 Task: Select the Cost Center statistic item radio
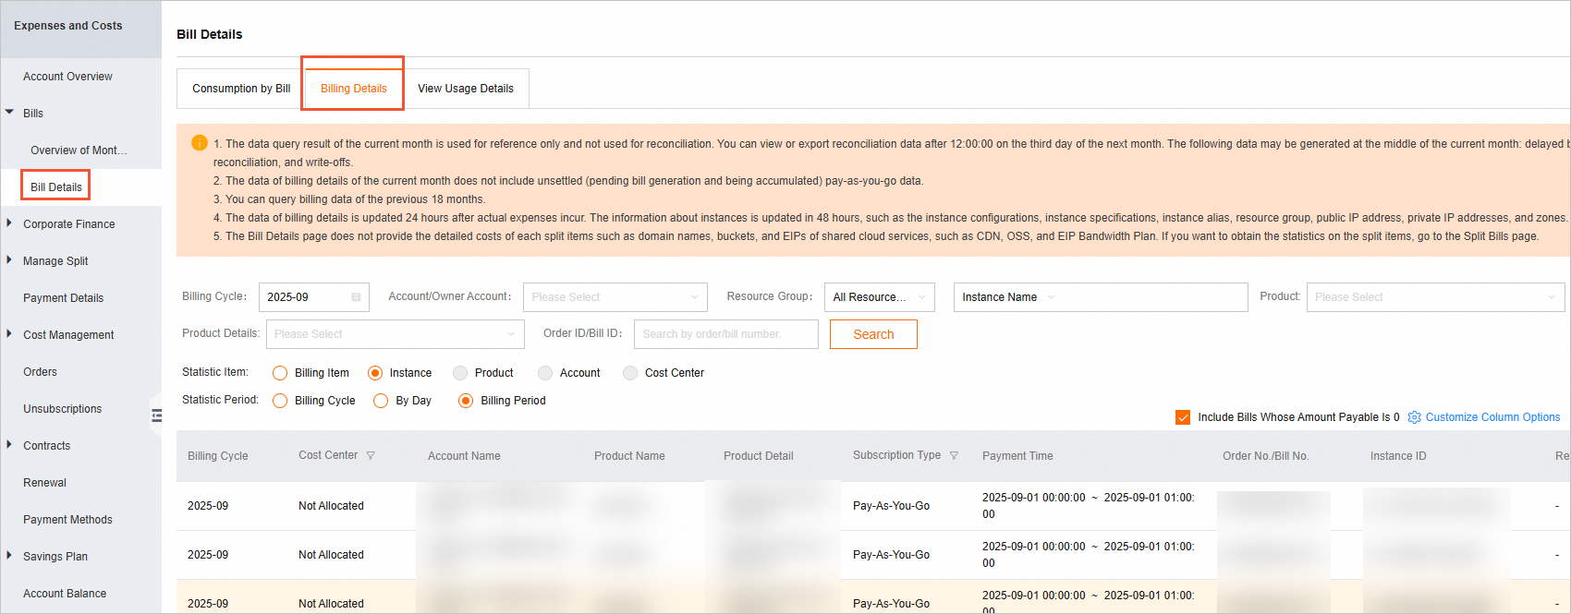630,373
